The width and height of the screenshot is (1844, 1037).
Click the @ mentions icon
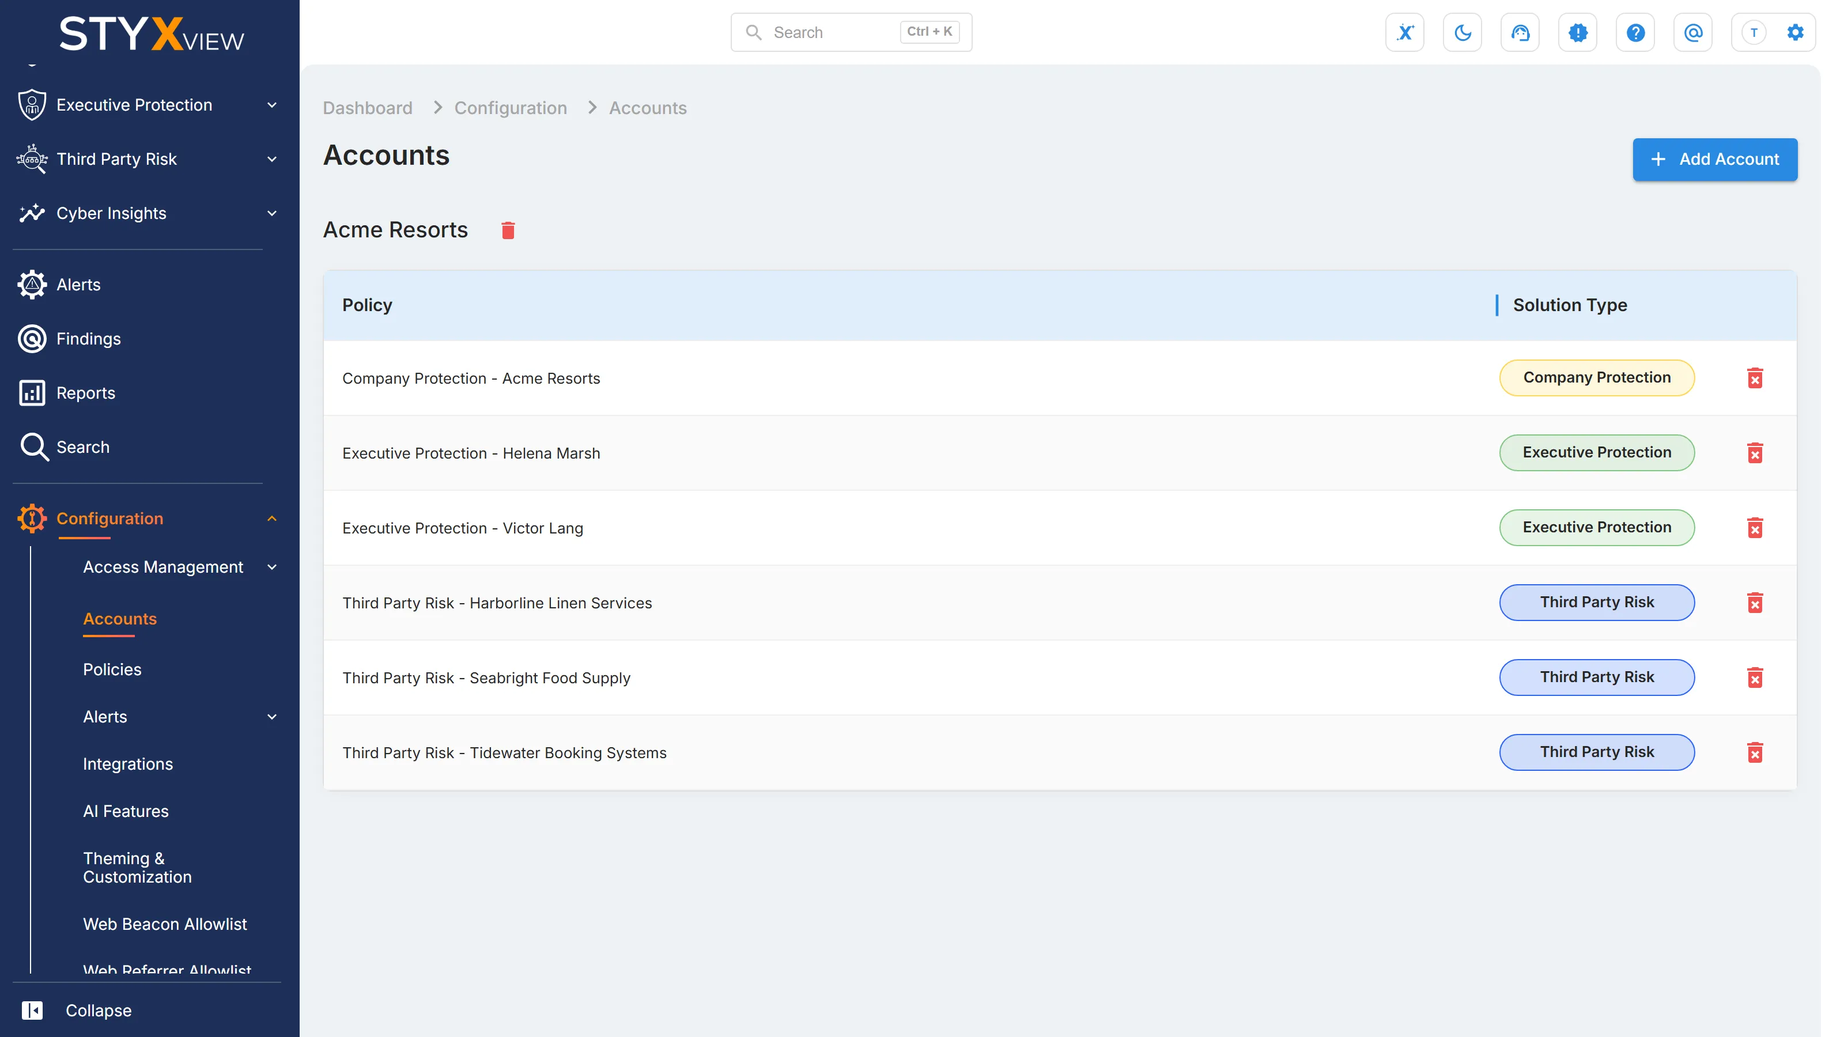pyautogui.click(x=1693, y=32)
